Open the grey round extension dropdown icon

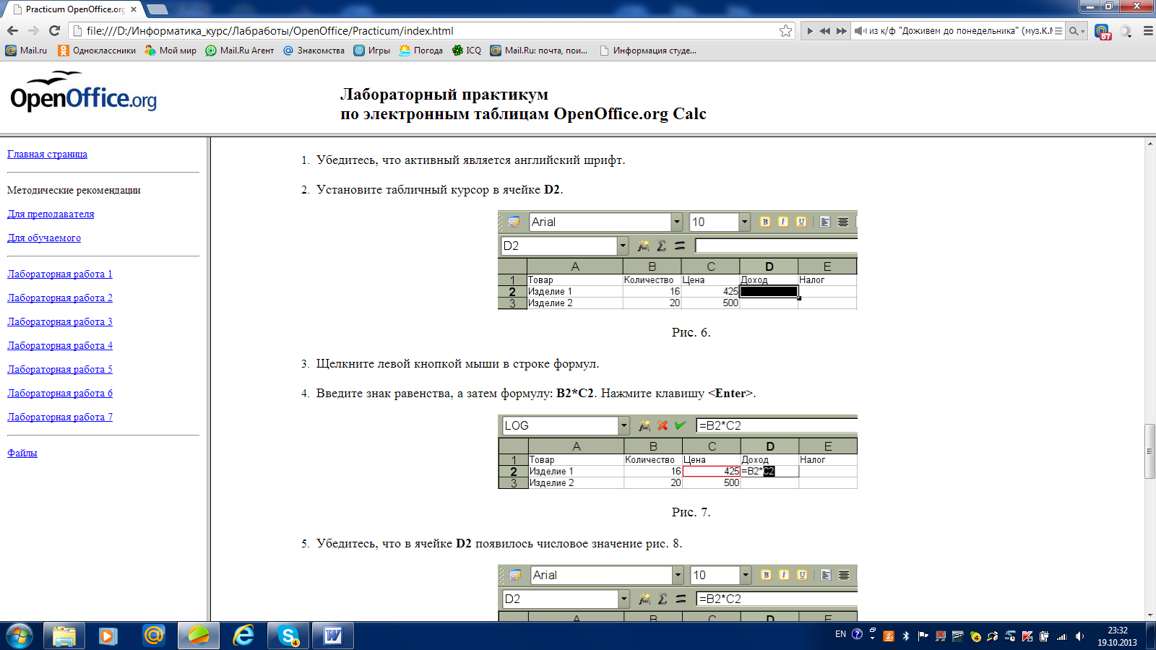(x=1125, y=31)
